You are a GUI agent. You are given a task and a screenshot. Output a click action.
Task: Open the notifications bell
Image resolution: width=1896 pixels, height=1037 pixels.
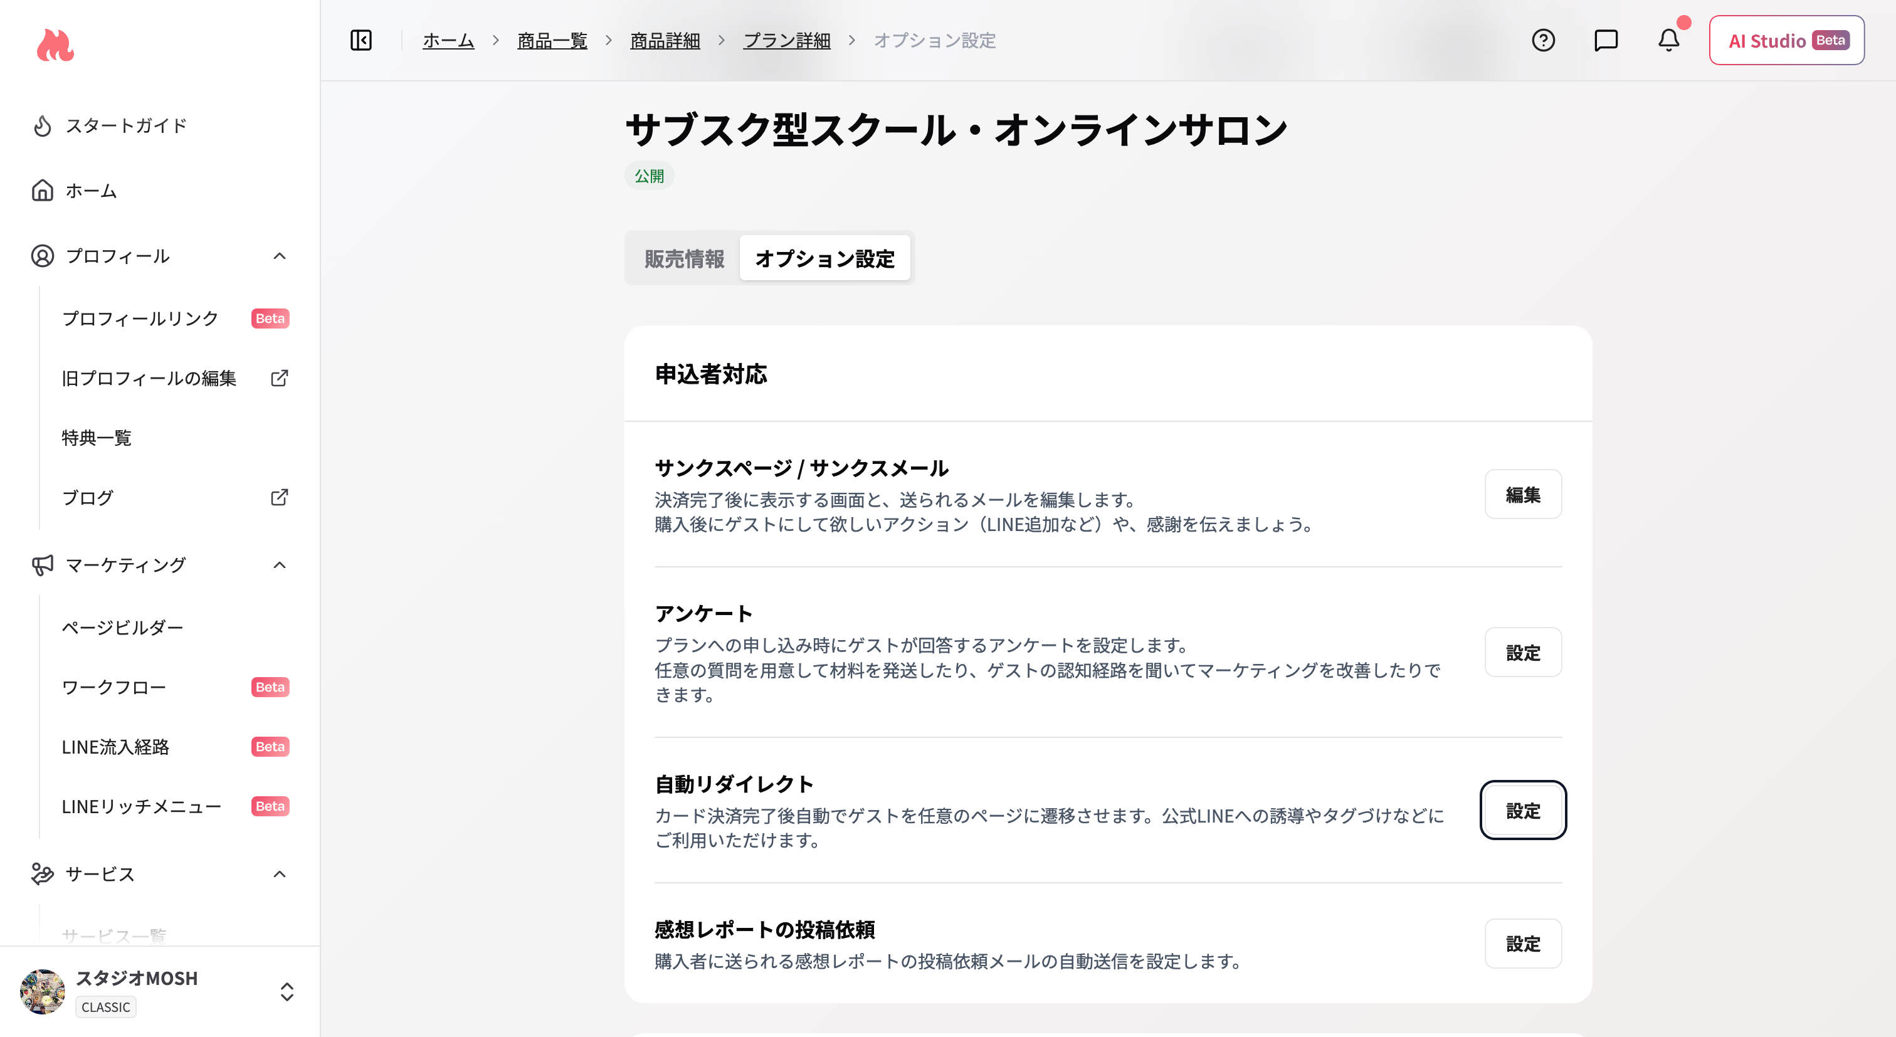(x=1668, y=41)
